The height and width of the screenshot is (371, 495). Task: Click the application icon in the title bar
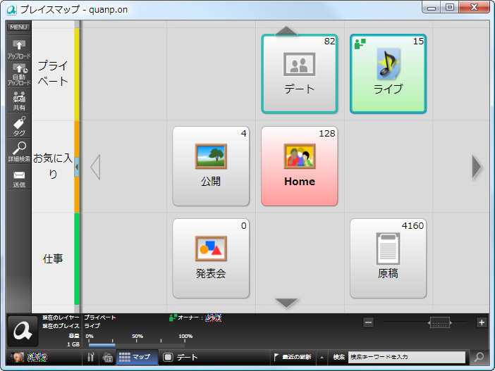click(11, 10)
